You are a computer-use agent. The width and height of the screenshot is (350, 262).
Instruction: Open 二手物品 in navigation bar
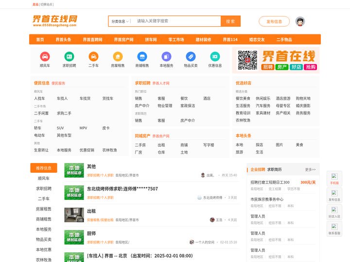tap(284, 40)
